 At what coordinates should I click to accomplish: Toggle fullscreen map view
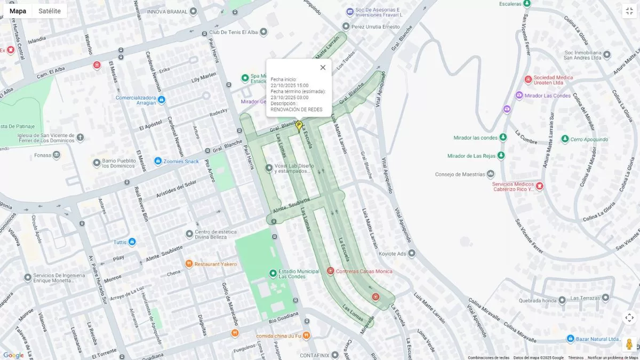(x=629, y=11)
